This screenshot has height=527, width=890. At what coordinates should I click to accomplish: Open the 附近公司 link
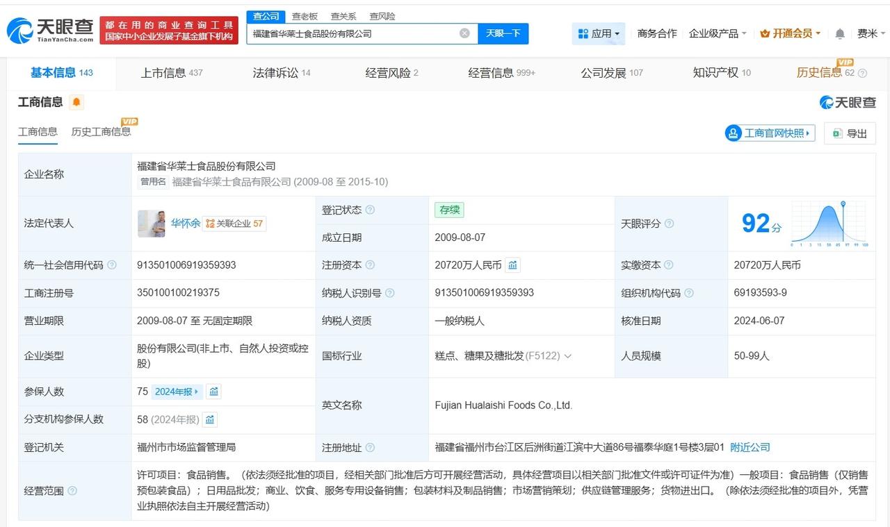(750, 447)
